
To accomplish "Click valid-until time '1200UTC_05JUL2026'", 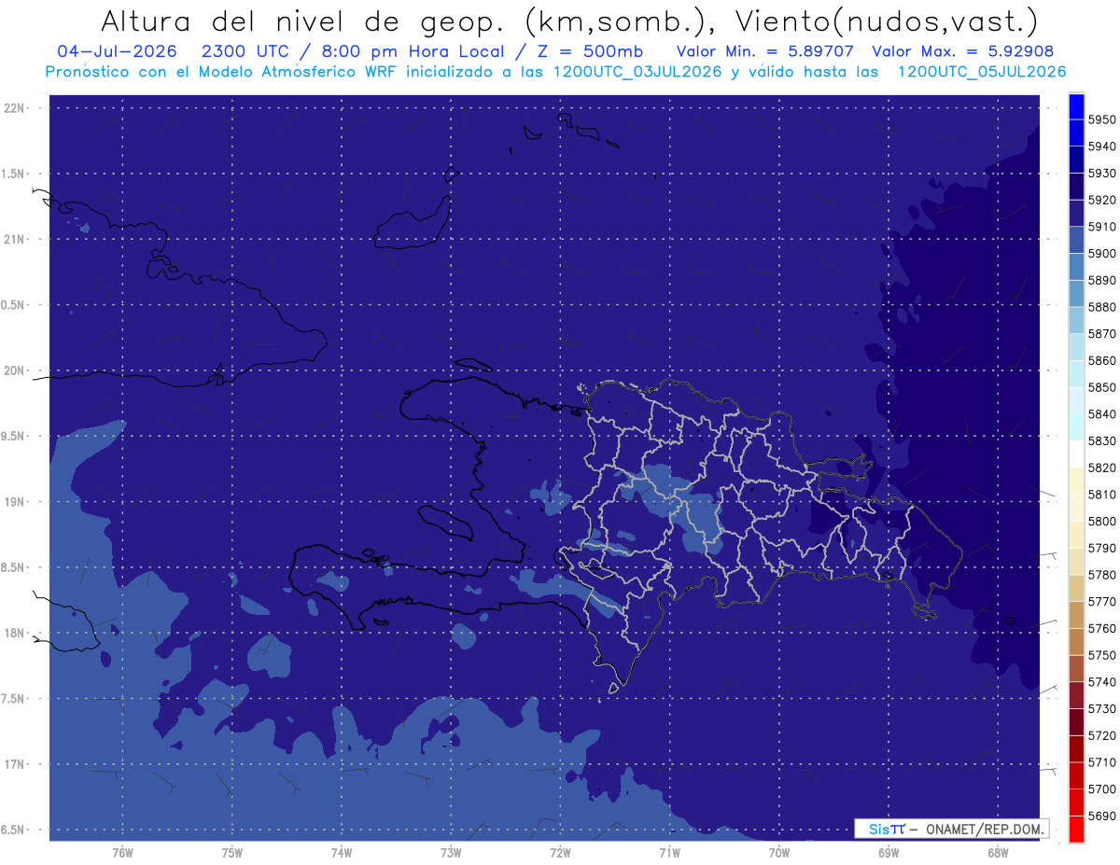I will click(982, 71).
